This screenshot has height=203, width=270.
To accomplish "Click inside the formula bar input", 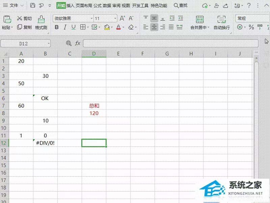I will pyautogui.click(x=171, y=43).
